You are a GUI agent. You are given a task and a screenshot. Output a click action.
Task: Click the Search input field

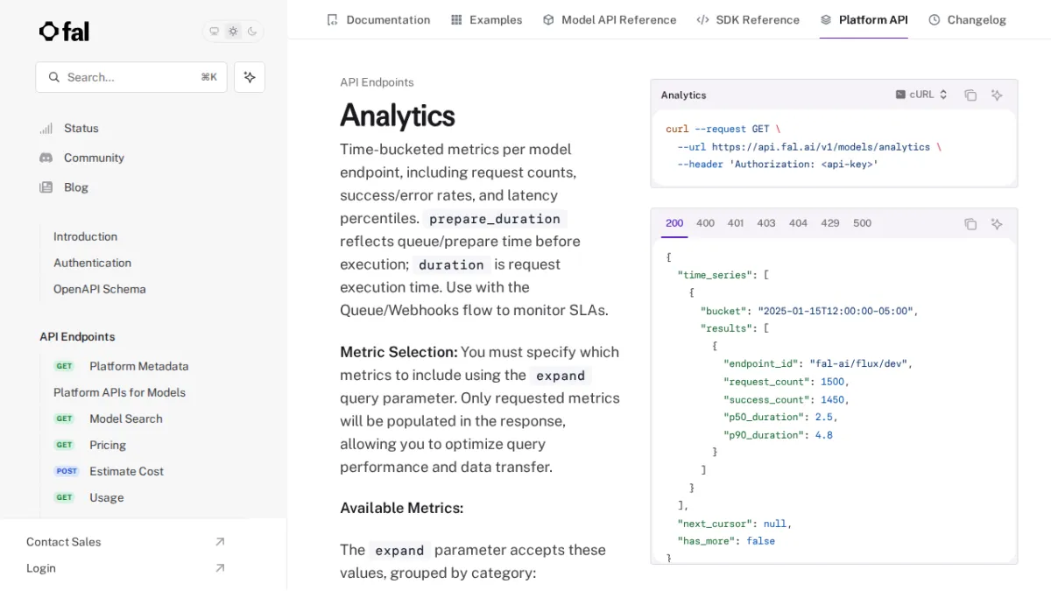click(131, 77)
